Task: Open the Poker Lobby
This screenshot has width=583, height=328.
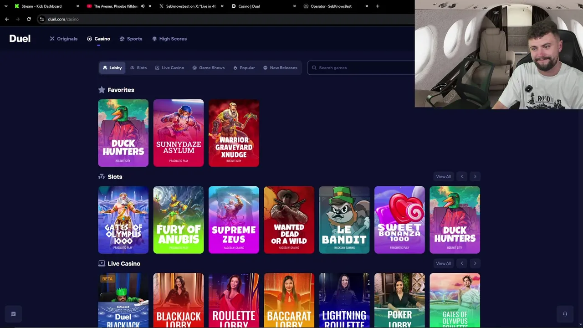Action: point(399,300)
